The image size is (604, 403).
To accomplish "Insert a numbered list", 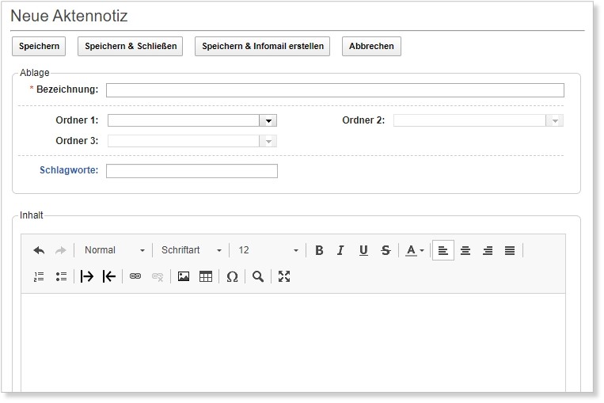I will [39, 276].
